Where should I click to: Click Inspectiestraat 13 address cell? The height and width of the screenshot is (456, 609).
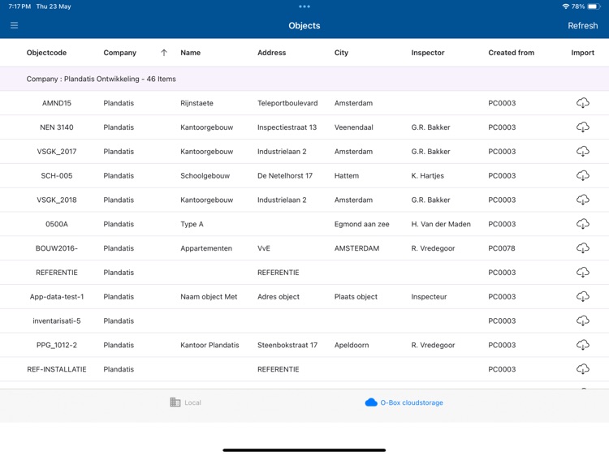287,127
